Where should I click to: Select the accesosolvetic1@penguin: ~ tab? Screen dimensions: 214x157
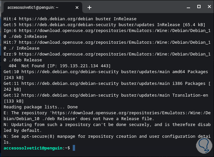click(39, 7)
